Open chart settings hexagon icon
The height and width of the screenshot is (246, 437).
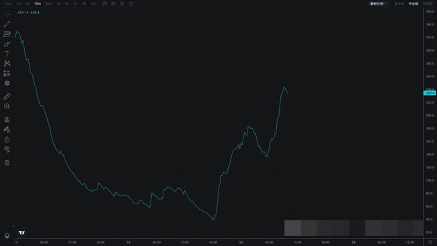114,3
